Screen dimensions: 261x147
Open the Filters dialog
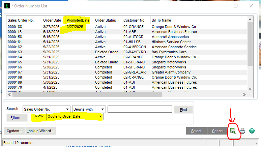click(17, 118)
